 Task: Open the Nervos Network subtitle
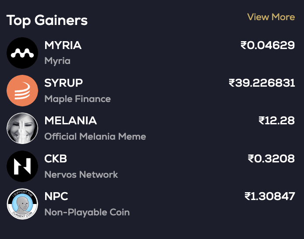click(81, 175)
